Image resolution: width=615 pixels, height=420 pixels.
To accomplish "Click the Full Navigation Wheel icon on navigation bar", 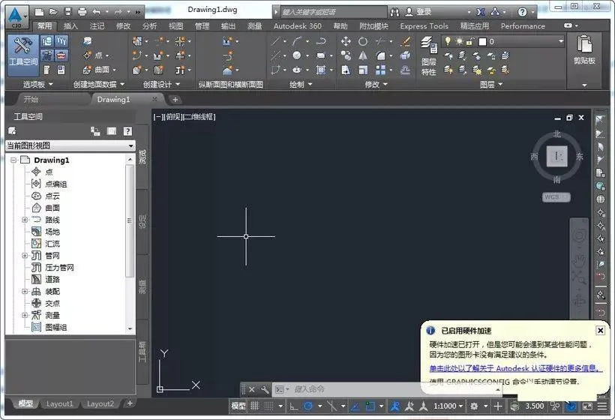I will (579, 235).
